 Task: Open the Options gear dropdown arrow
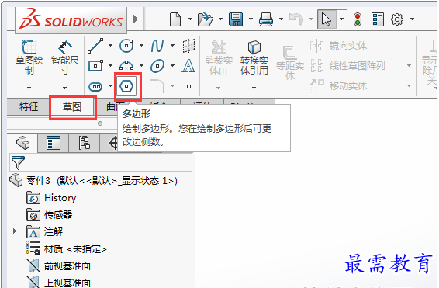click(412, 19)
